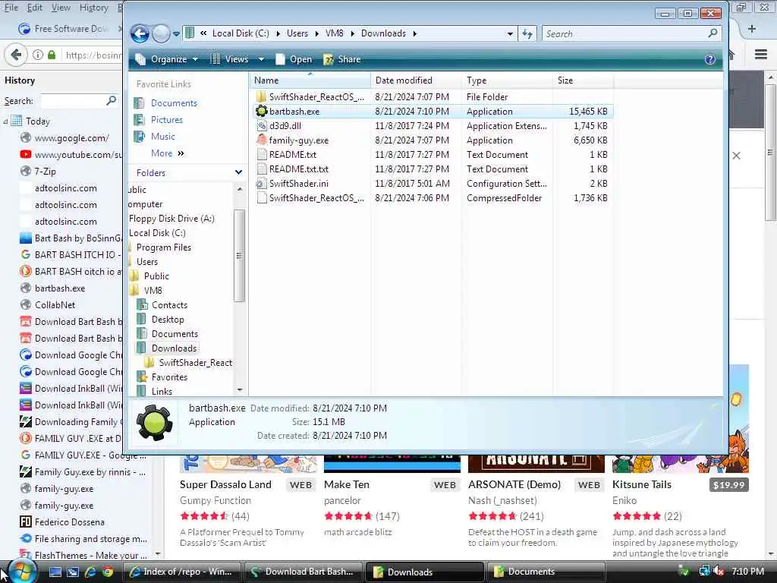777x583 pixels.
Task: Click the Forward navigation arrow in Explorer
Action: [x=161, y=33]
